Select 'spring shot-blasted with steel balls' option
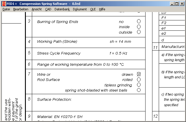Image resolution: width=186 pixels, height=122 pixels. 139,90
